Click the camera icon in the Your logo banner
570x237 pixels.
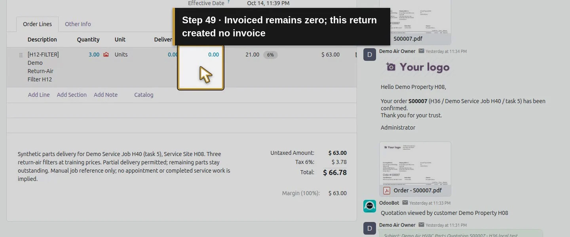[x=391, y=67]
